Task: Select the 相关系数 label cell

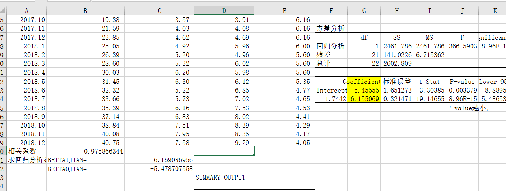Action: pos(26,151)
